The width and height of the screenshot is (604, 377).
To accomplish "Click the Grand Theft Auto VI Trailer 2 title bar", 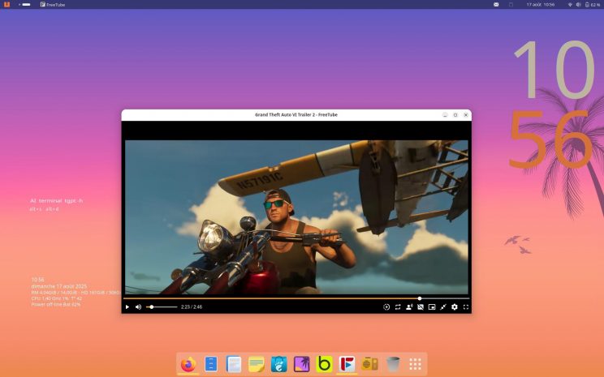I will click(296, 114).
